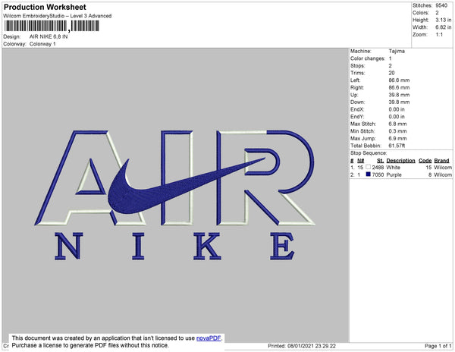The image size is (455, 352).
Task: Select the Max Jump value '6.9 mm'
Action: (x=397, y=138)
